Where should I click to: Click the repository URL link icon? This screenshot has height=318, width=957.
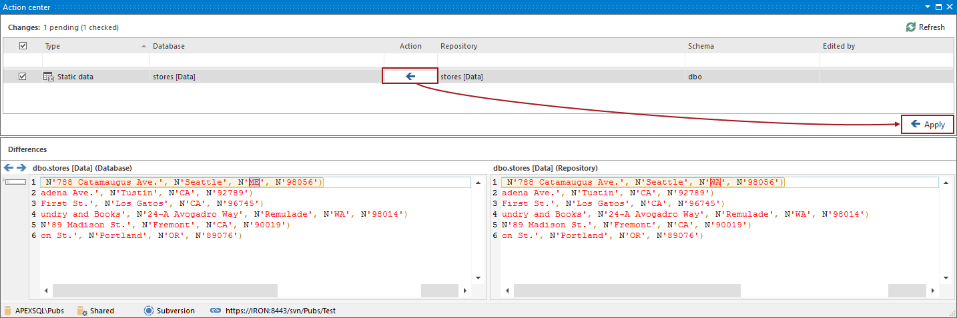[x=215, y=311]
